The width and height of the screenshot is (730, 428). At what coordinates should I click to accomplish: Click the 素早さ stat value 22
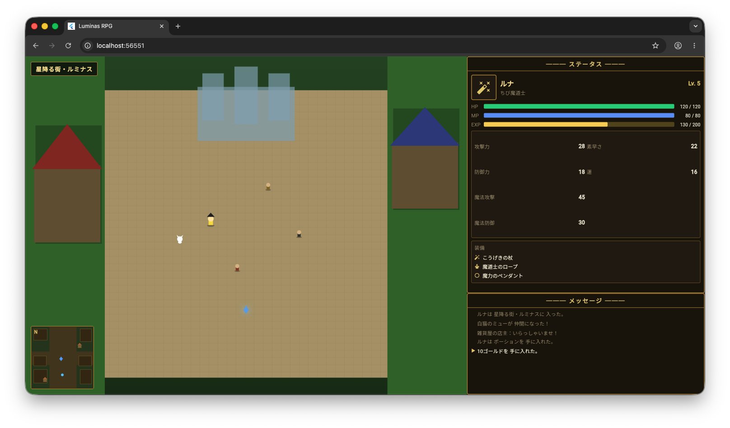(694, 146)
